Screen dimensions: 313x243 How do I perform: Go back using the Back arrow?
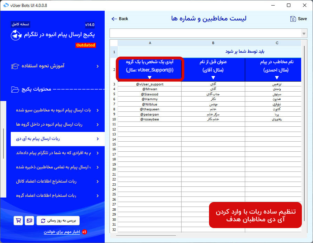114,19
